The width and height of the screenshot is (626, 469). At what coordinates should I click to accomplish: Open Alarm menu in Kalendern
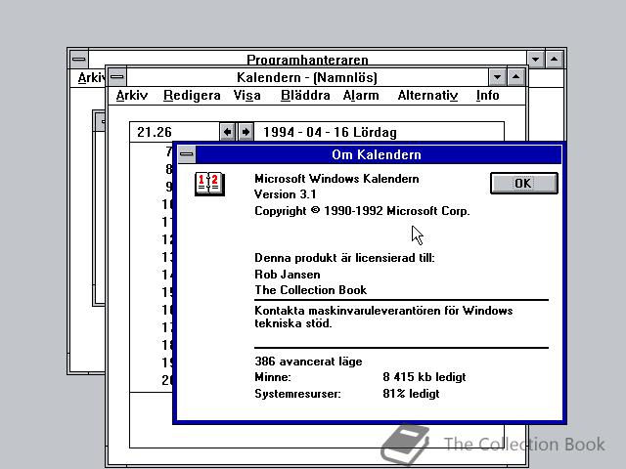[361, 96]
